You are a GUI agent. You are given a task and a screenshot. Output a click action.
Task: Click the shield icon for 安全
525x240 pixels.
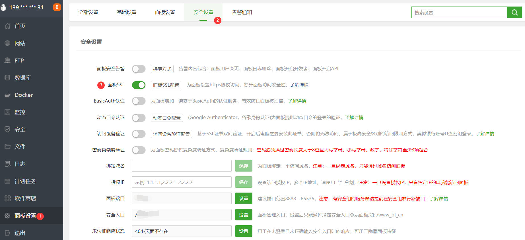pos(7,129)
